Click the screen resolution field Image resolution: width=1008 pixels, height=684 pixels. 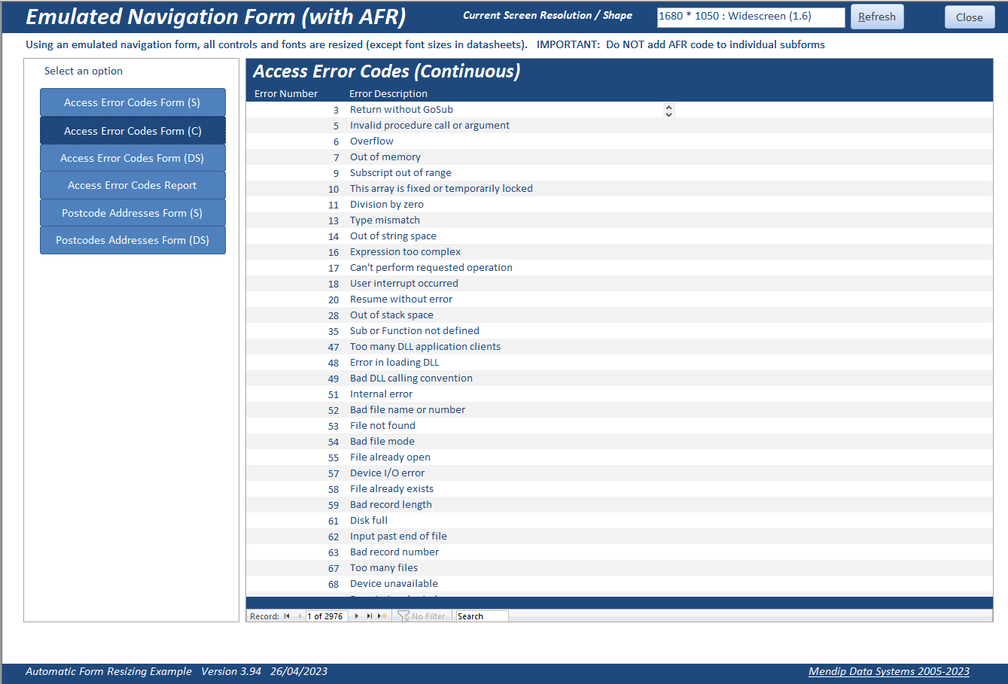click(751, 17)
